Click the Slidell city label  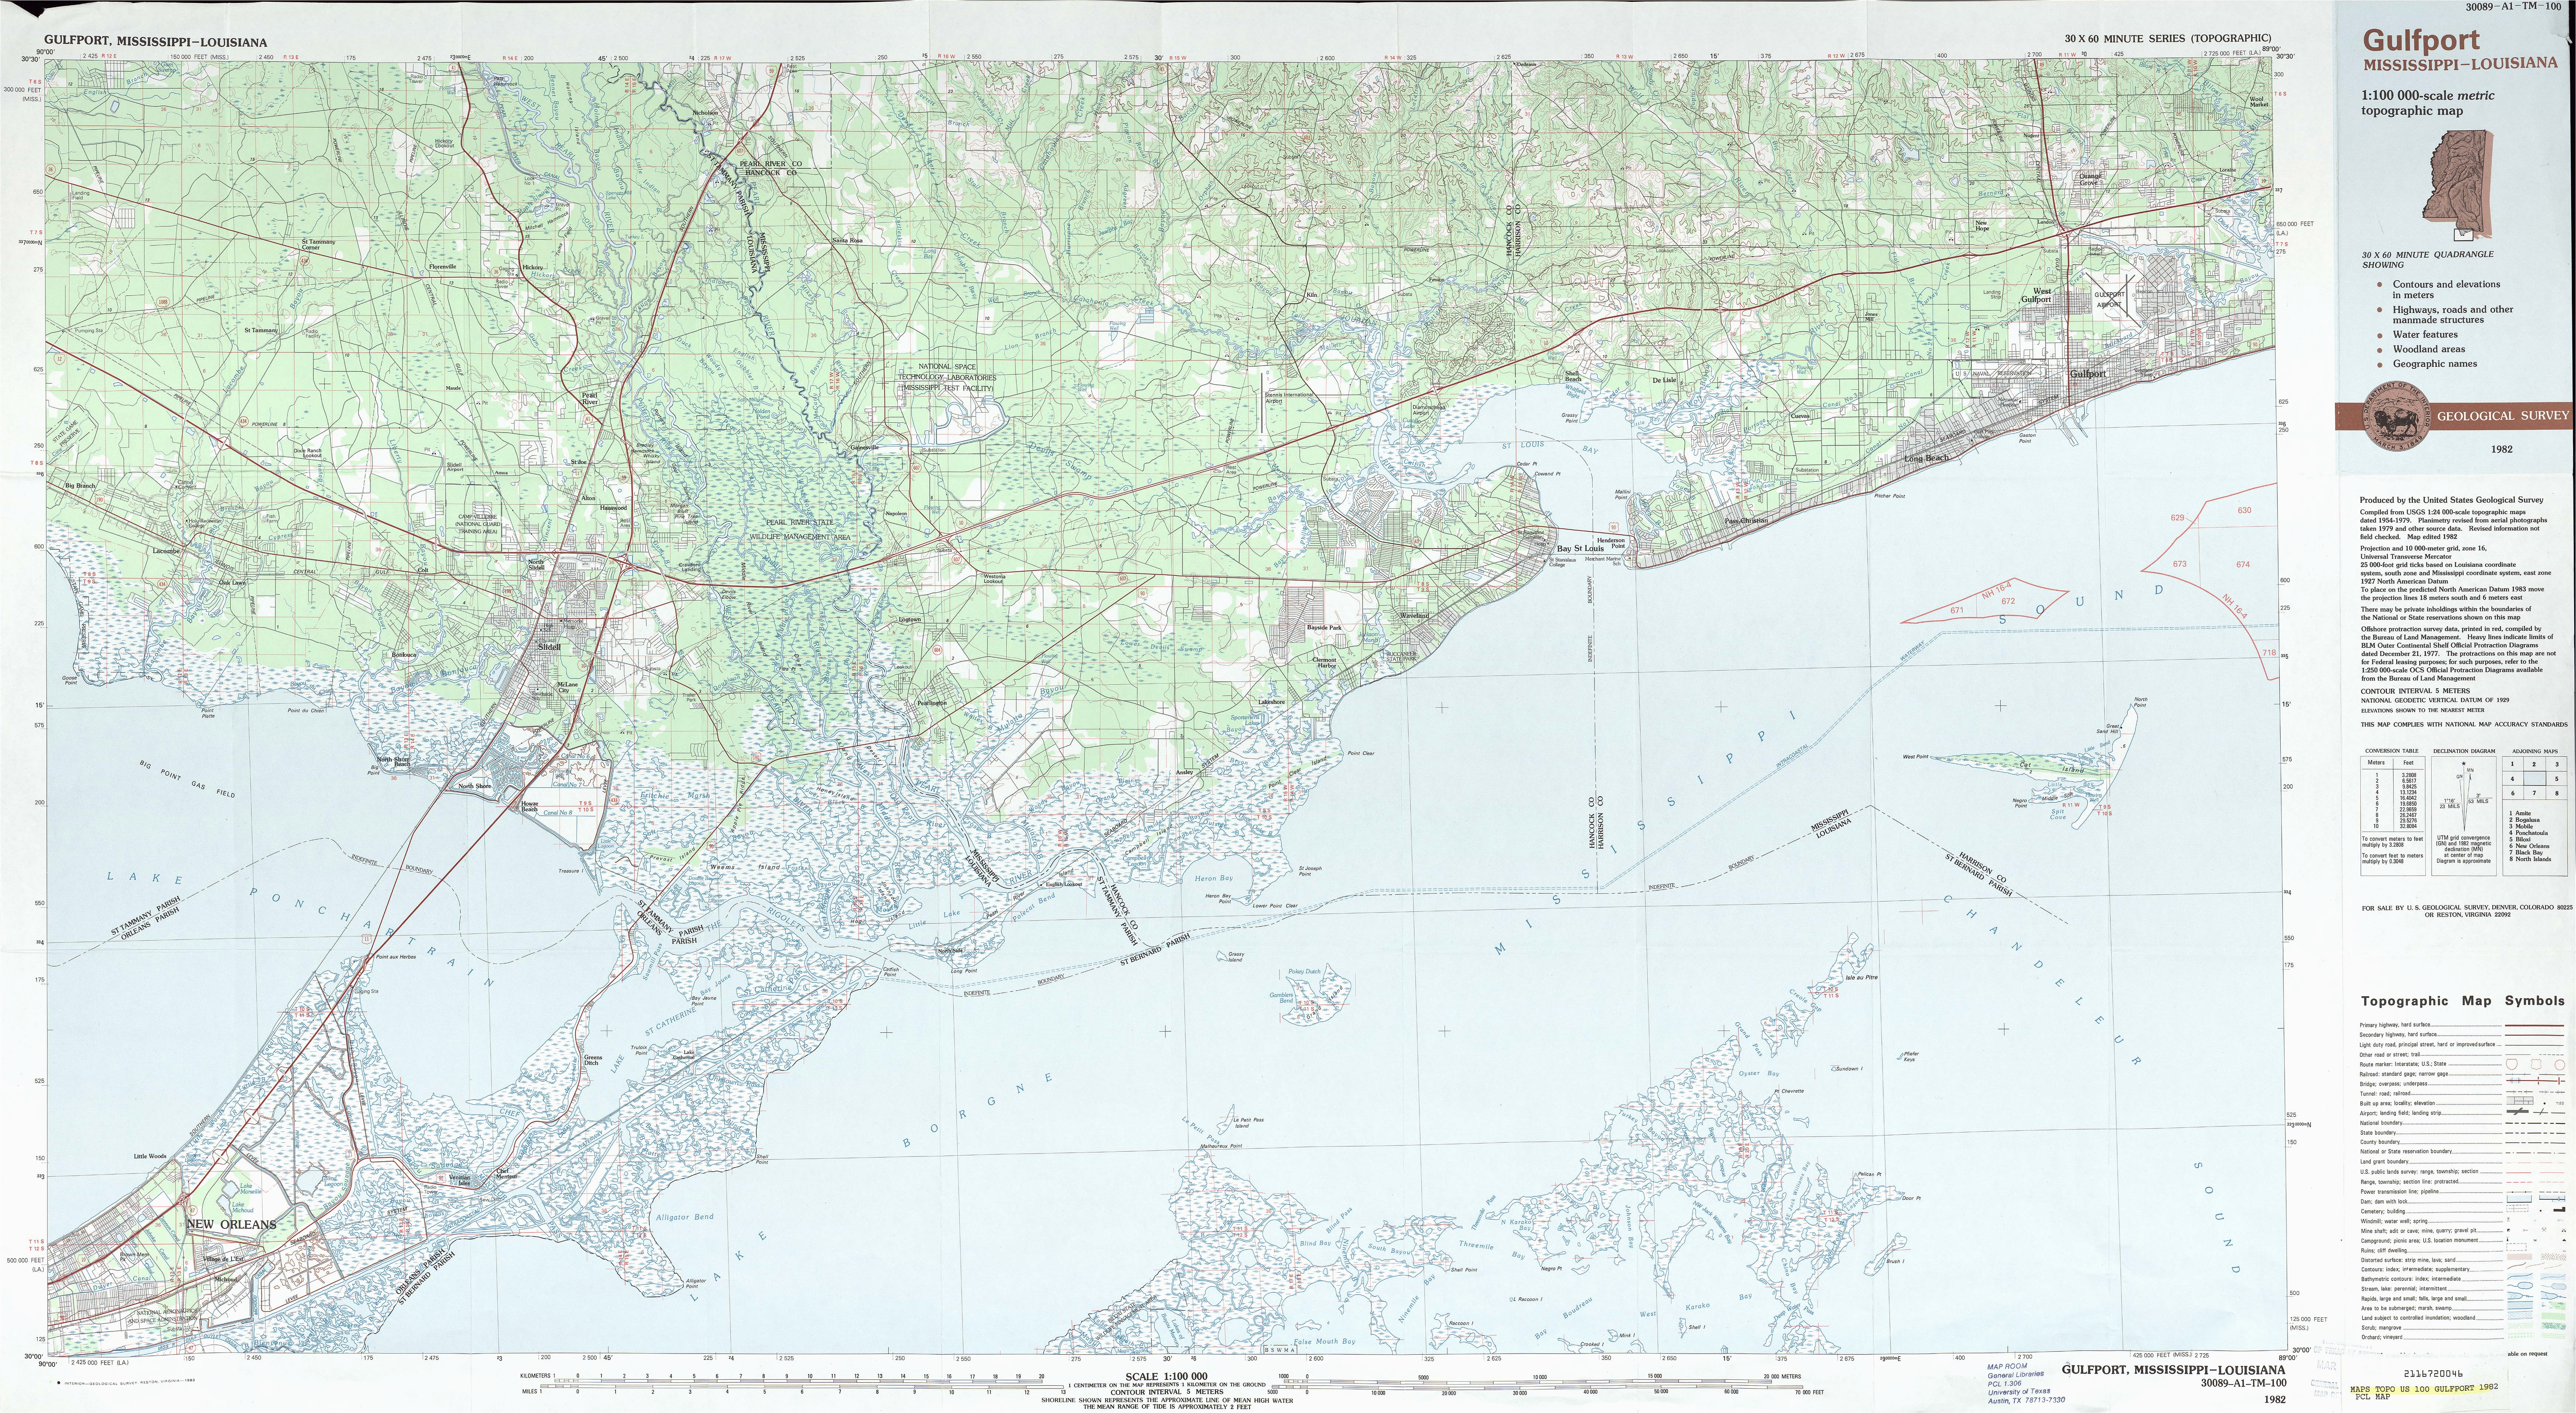(549, 647)
